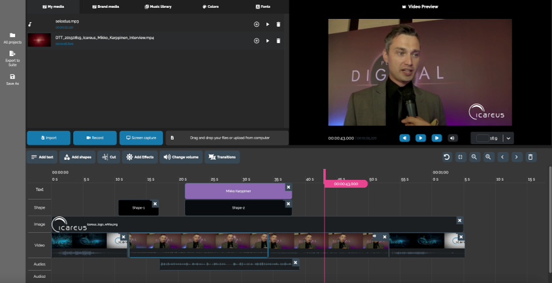This screenshot has height=283, width=552.
Task: Click Save As in the left sidebar
Action: click(12, 80)
